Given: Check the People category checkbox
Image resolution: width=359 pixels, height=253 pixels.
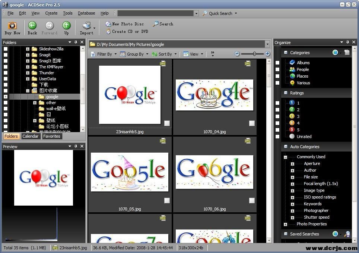Looking at the screenshot, I should (277, 69).
